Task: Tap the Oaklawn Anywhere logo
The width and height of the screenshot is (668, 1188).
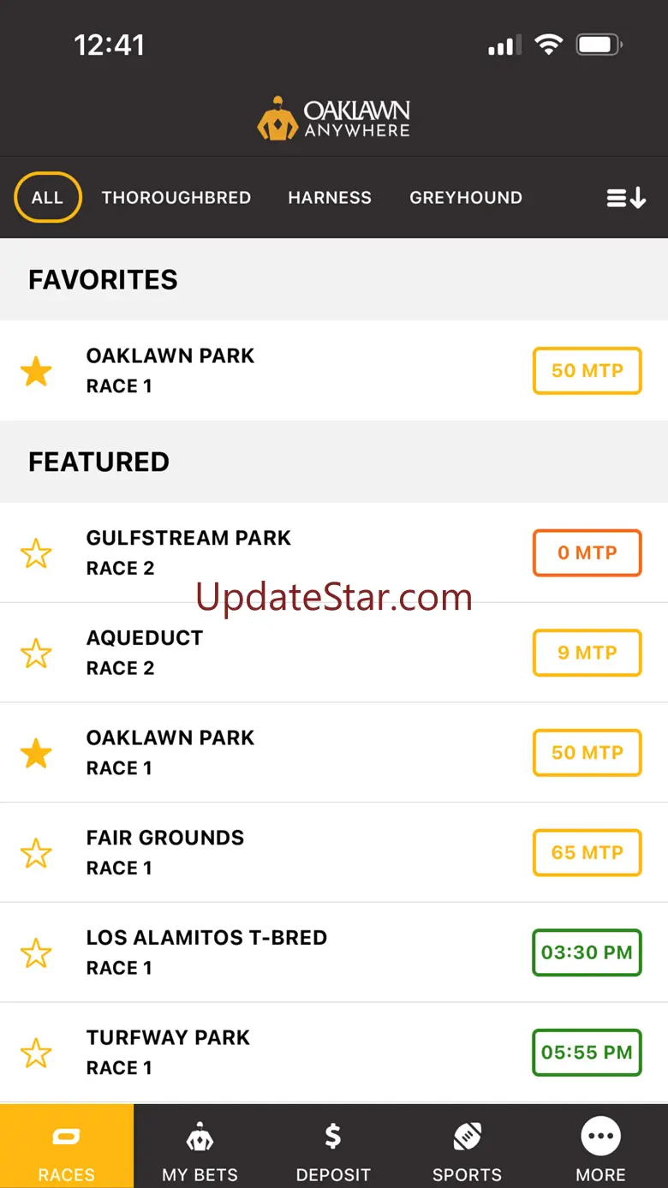Action: click(x=334, y=119)
